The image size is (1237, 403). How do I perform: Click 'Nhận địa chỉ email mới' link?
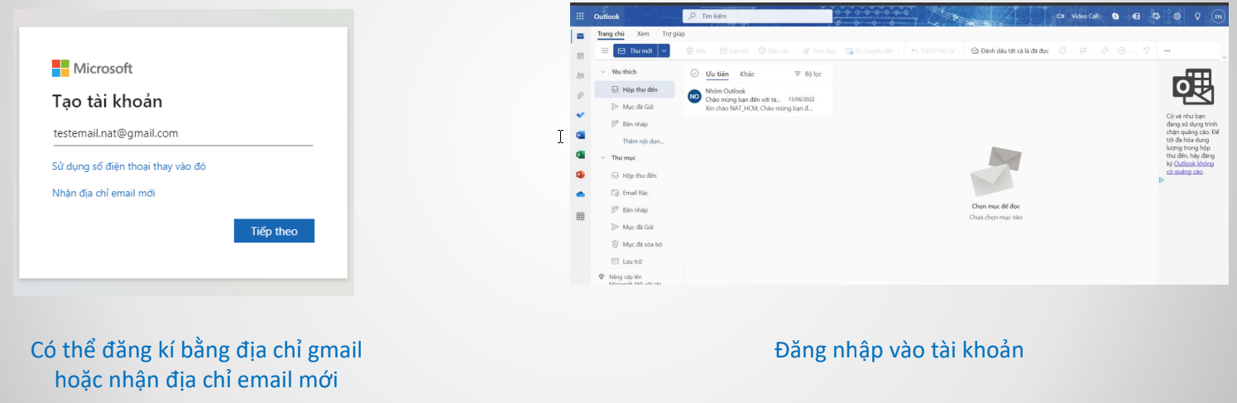pos(103,194)
